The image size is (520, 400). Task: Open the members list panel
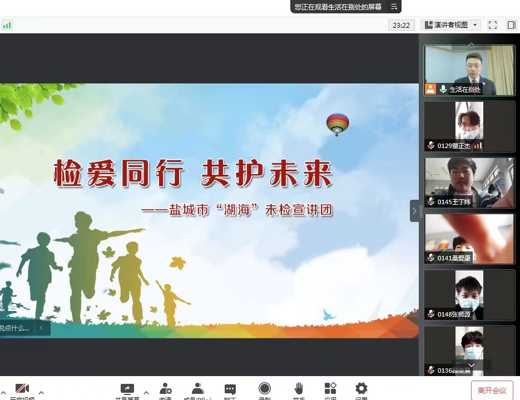click(197, 389)
